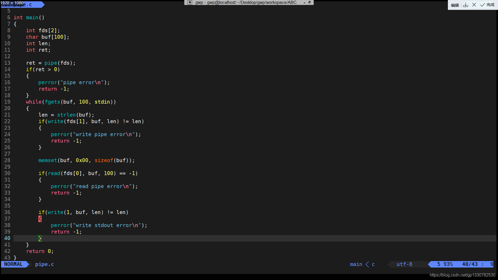Click line number 28 in the gutter
The width and height of the screenshot is (498, 280).
click(x=7, y=160)
